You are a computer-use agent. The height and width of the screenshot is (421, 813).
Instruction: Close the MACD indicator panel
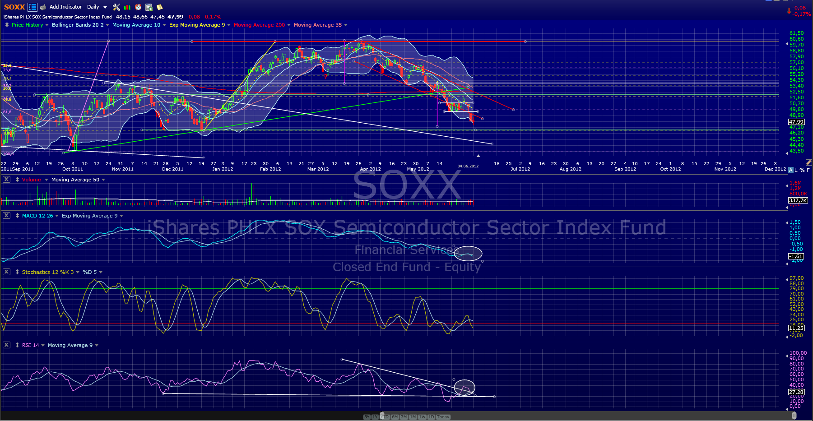(6, 216)
